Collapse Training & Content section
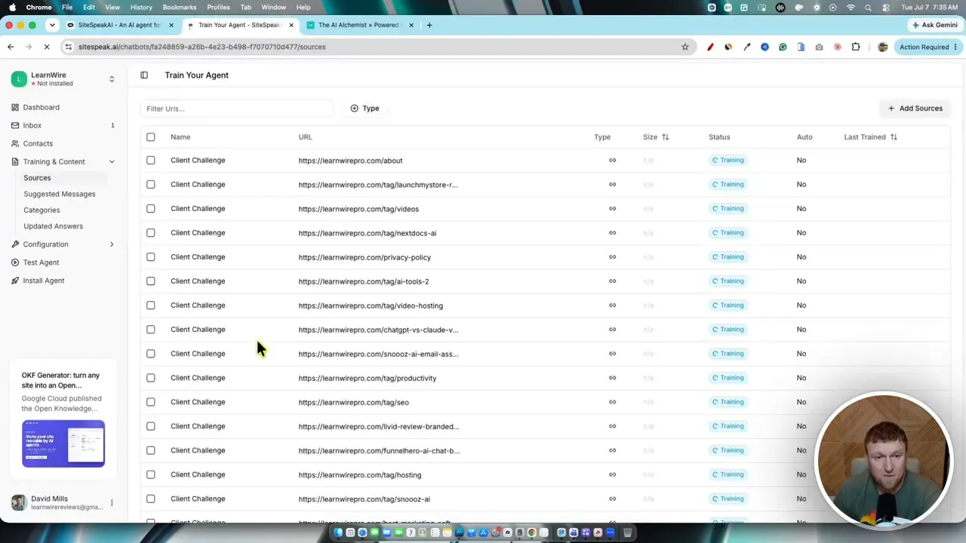The height and width of the screenshot is (543, 966). (x=112, y=161)
